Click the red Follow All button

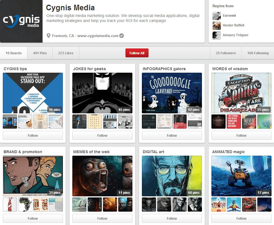pyautogui.click(x=137, y=53)
